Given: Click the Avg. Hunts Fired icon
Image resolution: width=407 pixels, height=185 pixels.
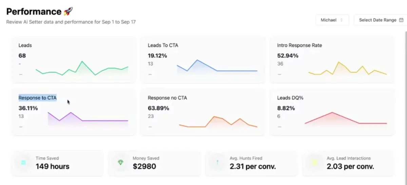Looking at the screenshot, I should 217,163.
